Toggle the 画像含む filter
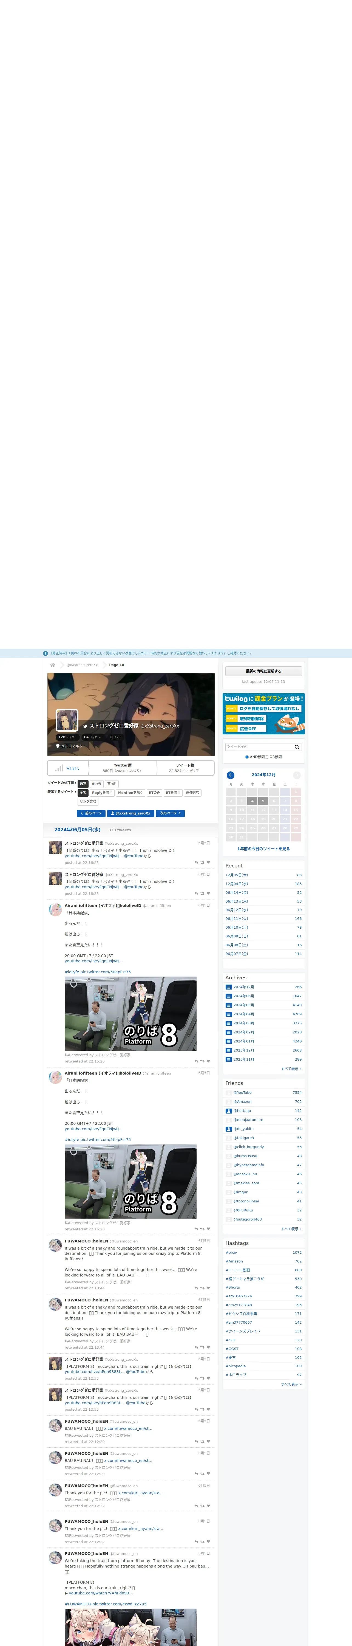Image resolution: width=352 pixels, height=1646 pixels. [193, 793]
